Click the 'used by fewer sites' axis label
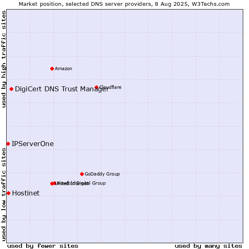249x249 pixels. (43, 246)
